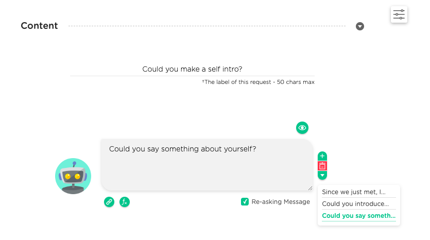430x240 pixels.
Task: Open message variants dropdown arrow
Action: (x=322, y=175)
